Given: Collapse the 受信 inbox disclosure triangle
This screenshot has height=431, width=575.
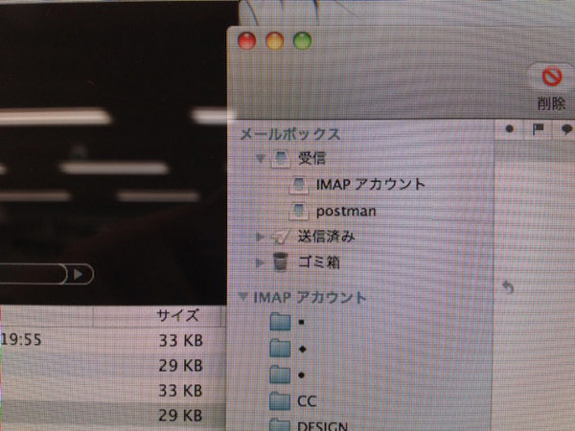Looking at the screenshot, I should click(260, 159).
